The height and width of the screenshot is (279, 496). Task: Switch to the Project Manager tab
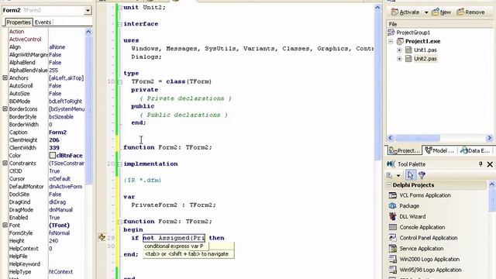click(405, 150)
